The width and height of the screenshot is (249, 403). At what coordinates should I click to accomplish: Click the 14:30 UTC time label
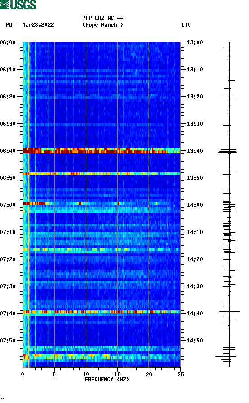pos(194,286)
